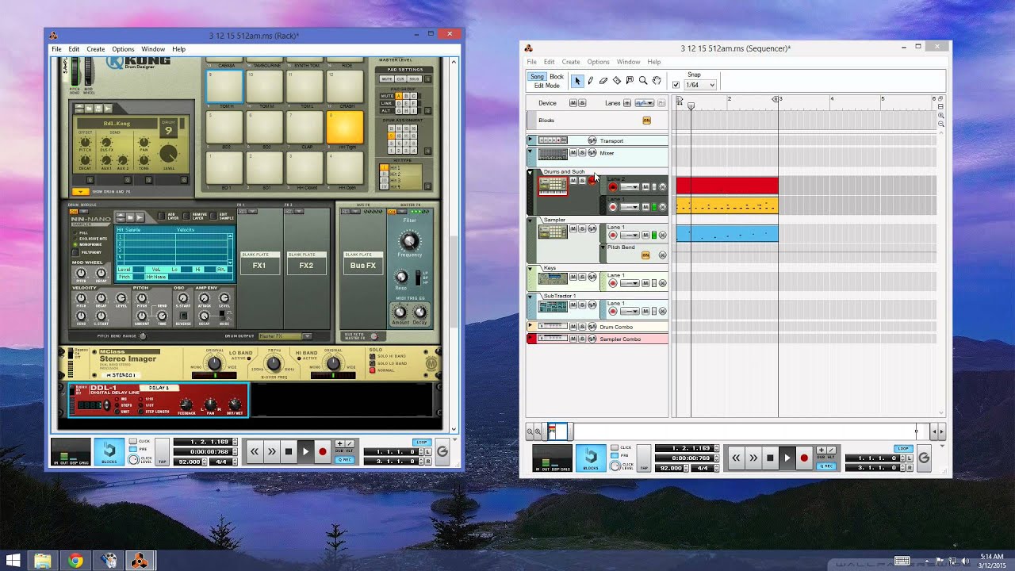
Task: Open Edit menu in Sequencer window
Action: pyautogui.click(x=549, y=62)
